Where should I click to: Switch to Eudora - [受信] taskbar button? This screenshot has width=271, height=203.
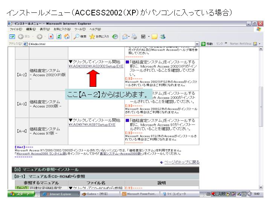[100, 194]
